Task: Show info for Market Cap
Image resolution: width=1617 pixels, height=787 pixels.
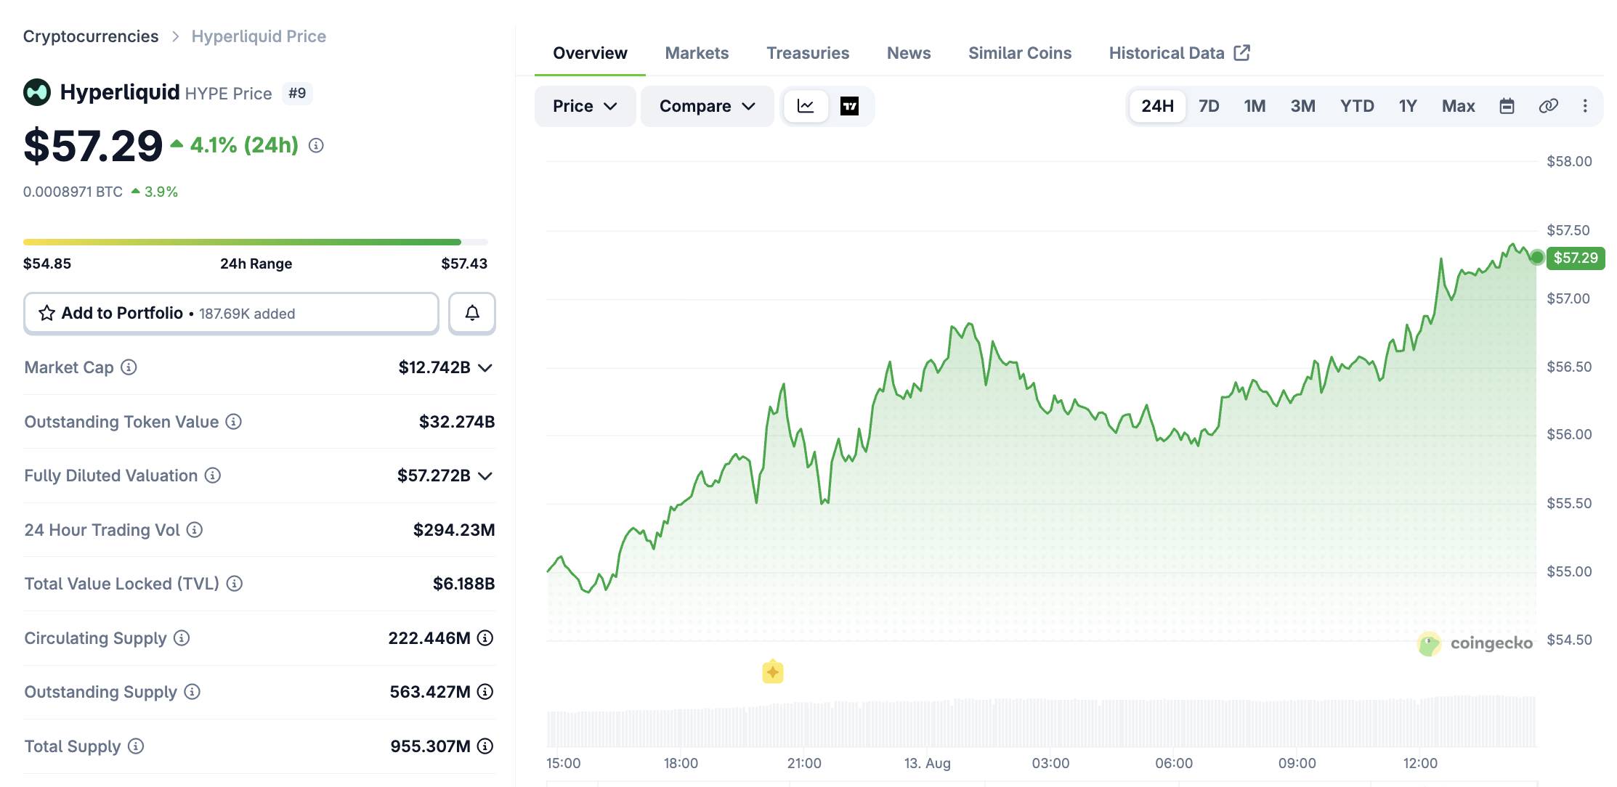Action: 129,367
